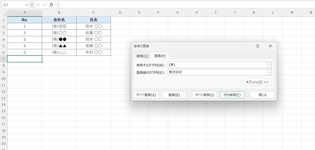Select cell containing 田中 ○○
The height and width of the screenshot is (150, 315).
click(94, 26)
